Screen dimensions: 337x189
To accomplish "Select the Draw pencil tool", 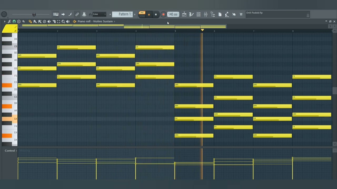I will click(x=30, y=22).
